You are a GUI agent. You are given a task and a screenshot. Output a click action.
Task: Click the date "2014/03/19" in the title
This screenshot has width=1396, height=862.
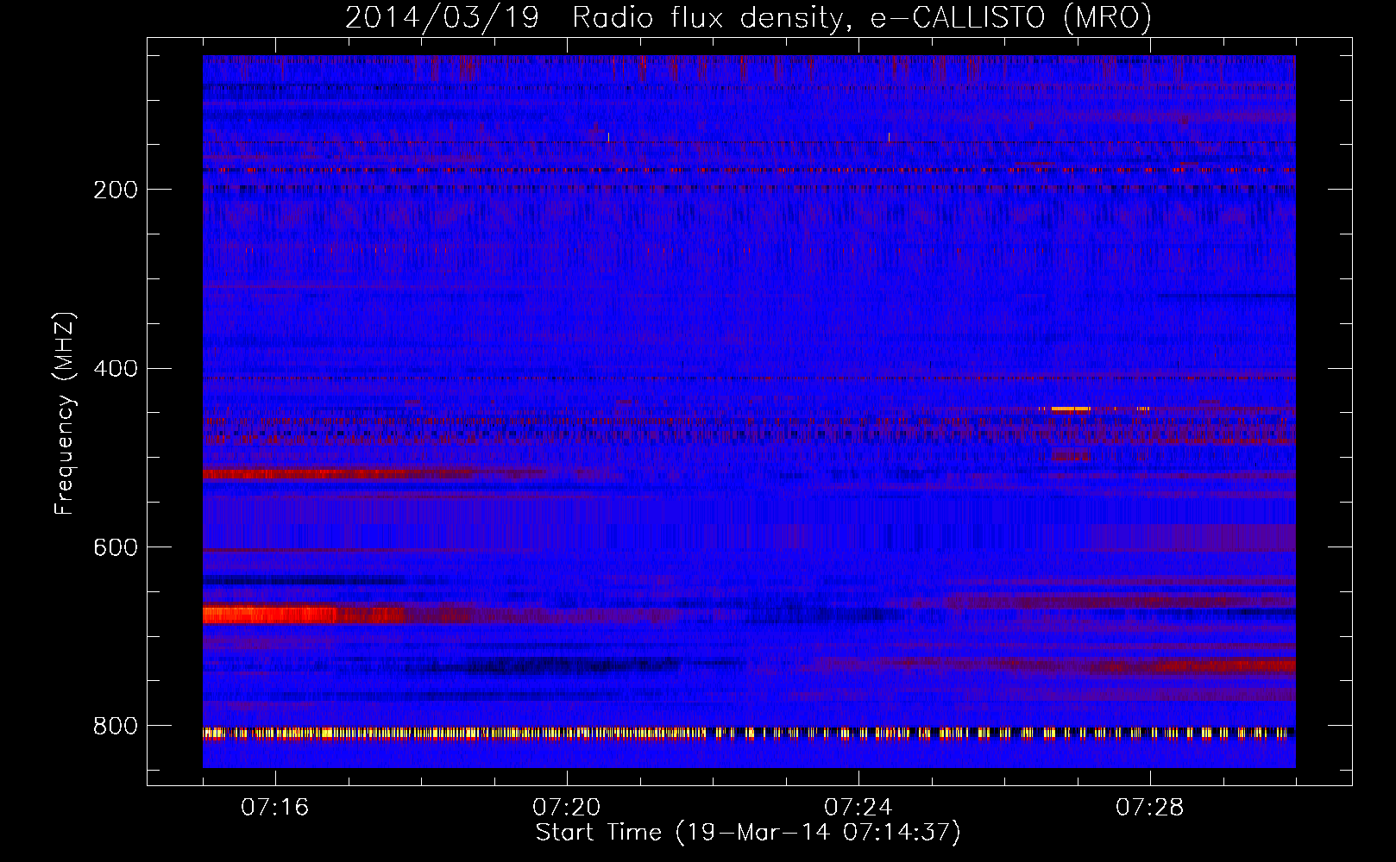(x=442, y=17)
